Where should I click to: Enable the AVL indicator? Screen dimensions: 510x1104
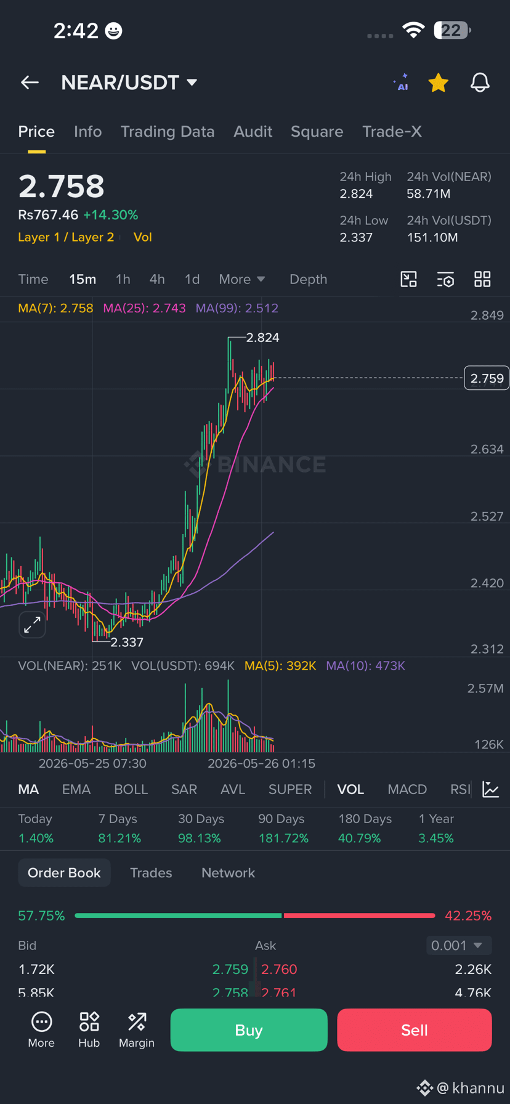coord(233,789)
